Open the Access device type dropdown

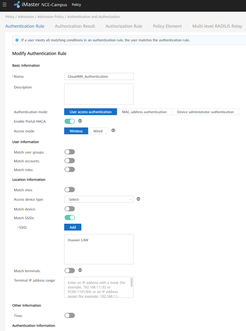(99, 199)
